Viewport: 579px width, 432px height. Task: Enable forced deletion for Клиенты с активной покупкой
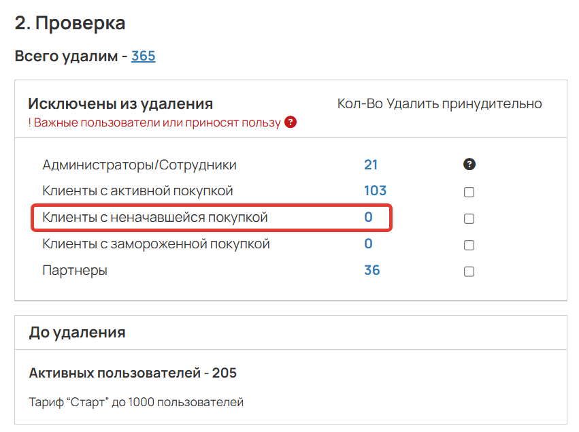[x=469, y=192]
